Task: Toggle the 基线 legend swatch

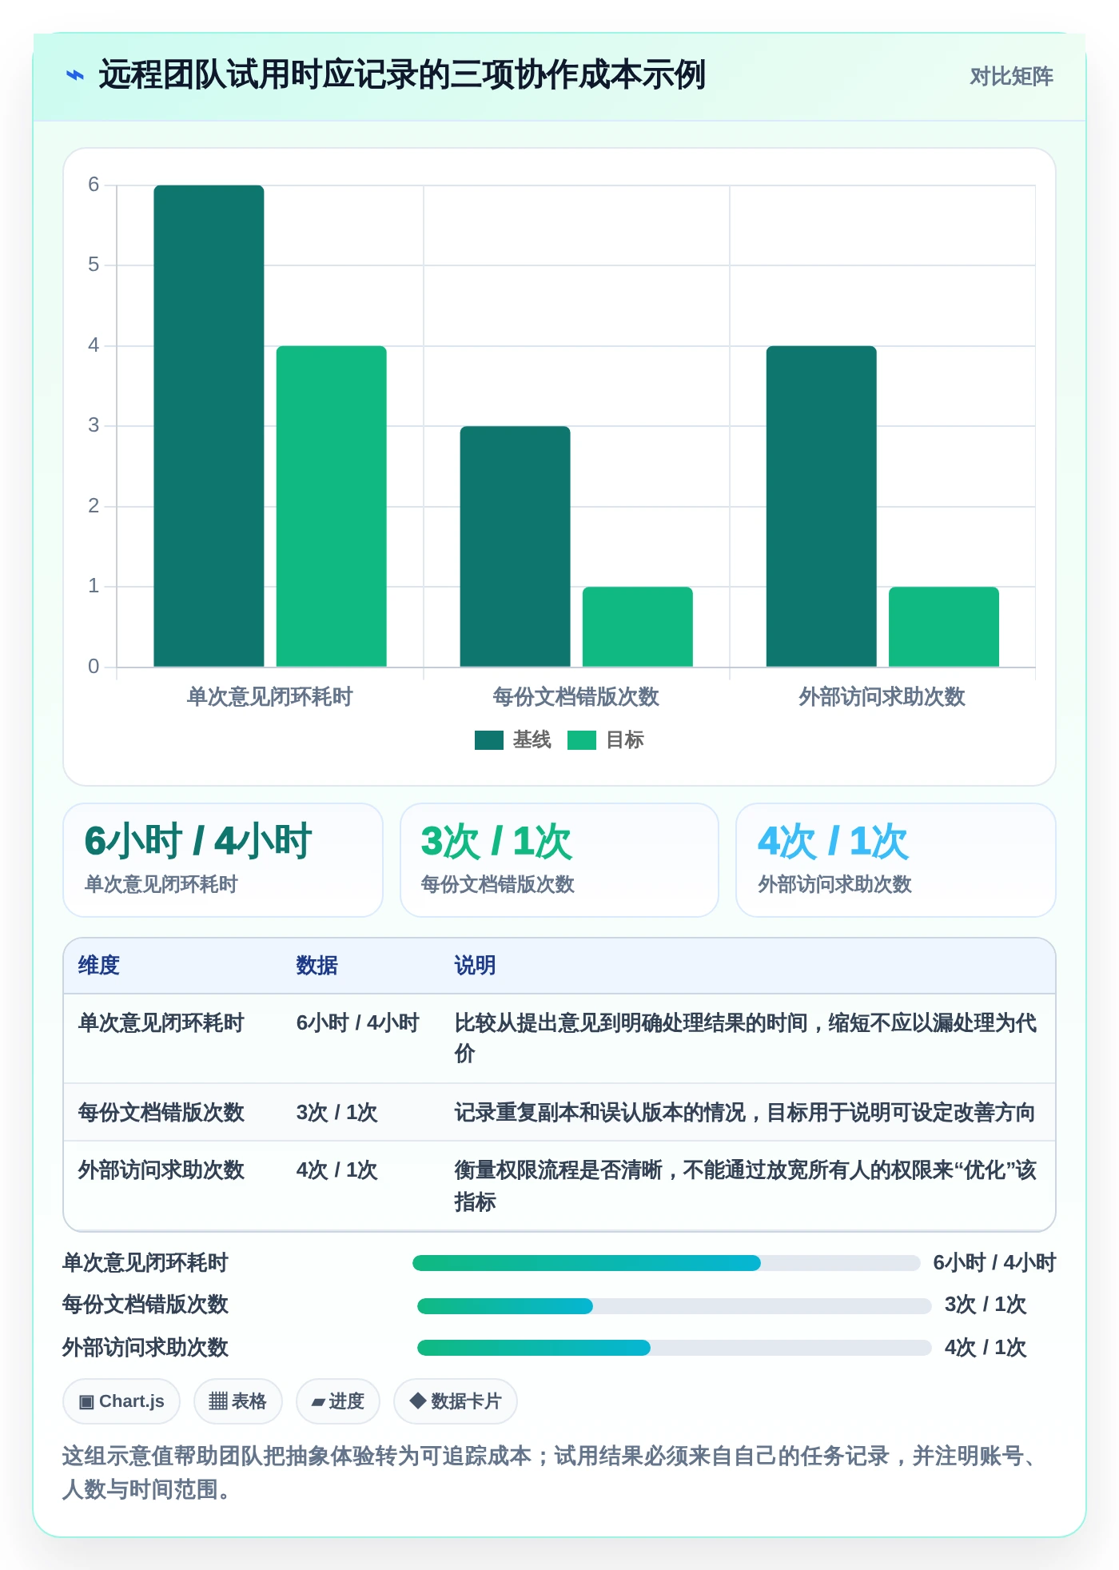Action: 488,740
